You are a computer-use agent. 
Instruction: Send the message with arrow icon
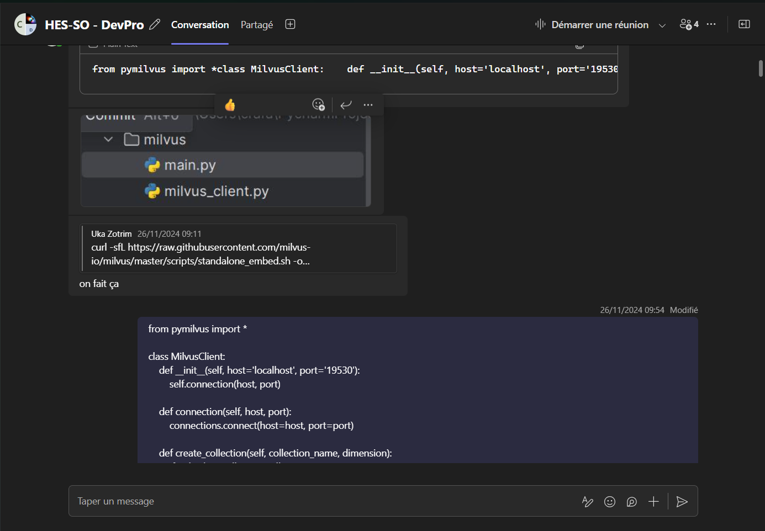pyautogui.click(x=682, y=501)
